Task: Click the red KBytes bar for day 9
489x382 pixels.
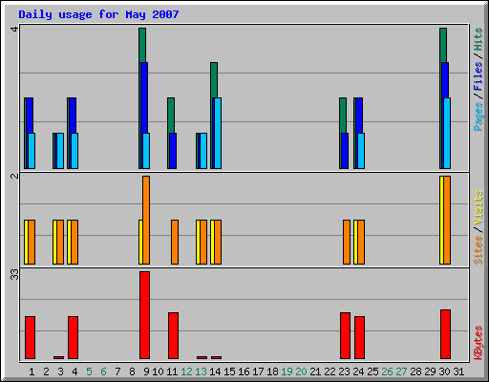Action: click(x=144, y=315)
